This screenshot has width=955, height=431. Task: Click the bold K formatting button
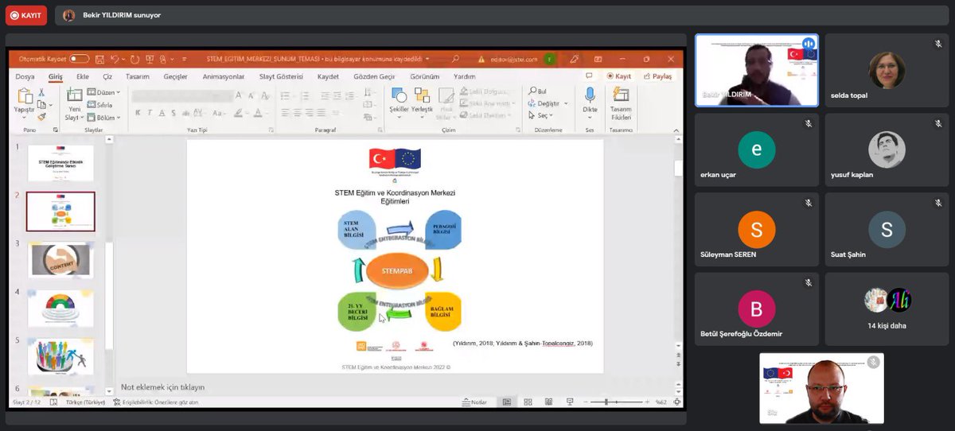coord(137,113)
